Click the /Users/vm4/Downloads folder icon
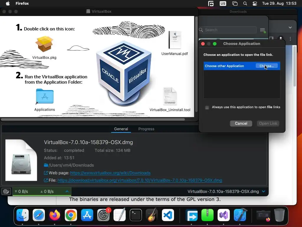Viewport: 302px width, 227px height. click(x=46, y=165)
